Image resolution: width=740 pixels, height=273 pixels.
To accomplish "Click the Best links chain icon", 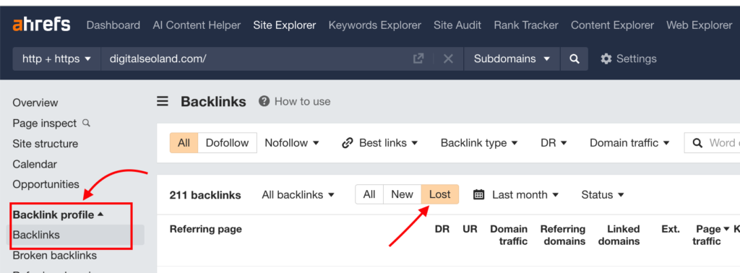I will (x=348, y=143).
